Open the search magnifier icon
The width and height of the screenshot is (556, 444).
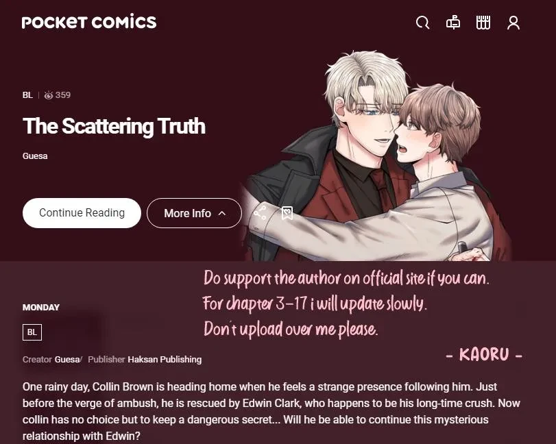click(x=422, y=23)
